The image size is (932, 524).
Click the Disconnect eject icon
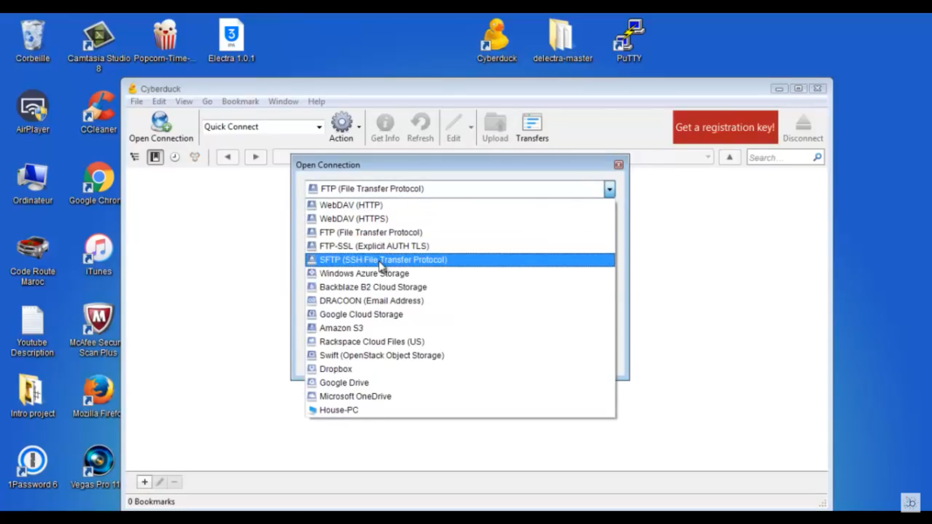pos(803,126)
